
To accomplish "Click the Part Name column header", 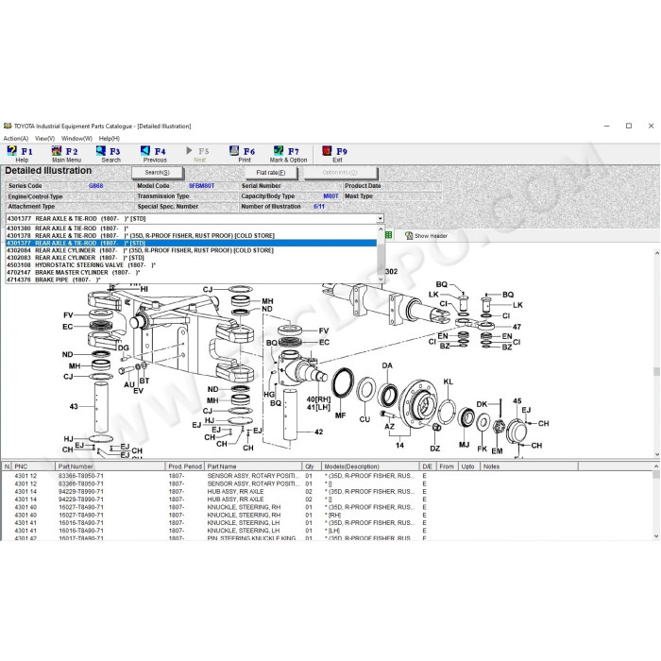I will [x=253, y=466].
